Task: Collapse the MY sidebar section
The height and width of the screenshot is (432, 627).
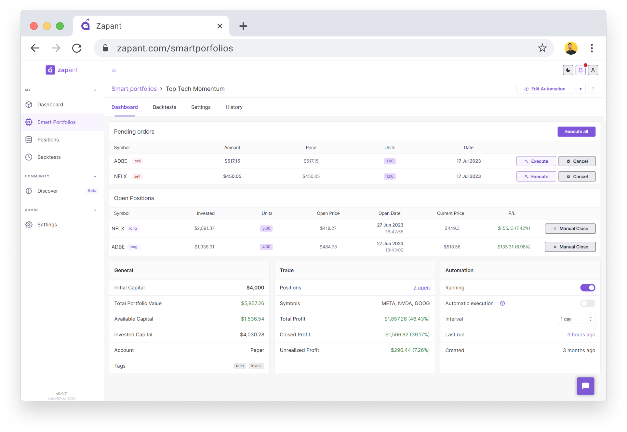Action: [95, 90]
